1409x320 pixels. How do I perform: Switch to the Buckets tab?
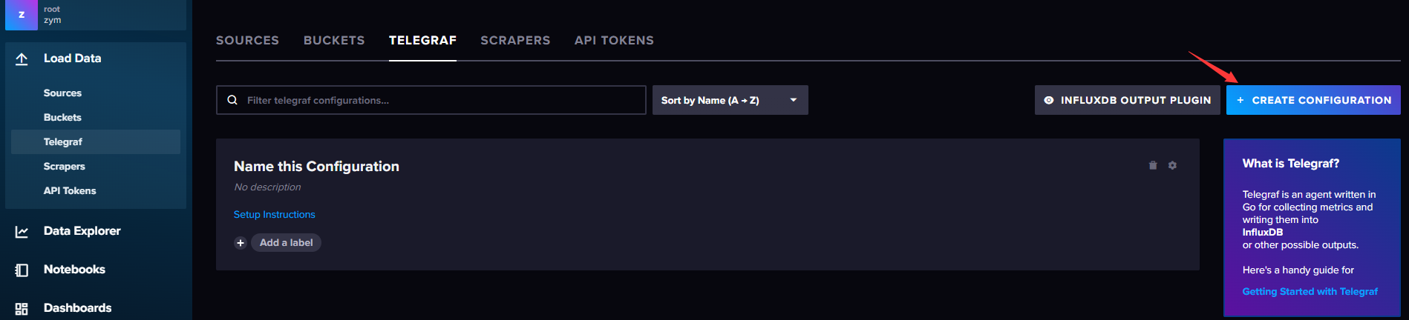[334, 40]
